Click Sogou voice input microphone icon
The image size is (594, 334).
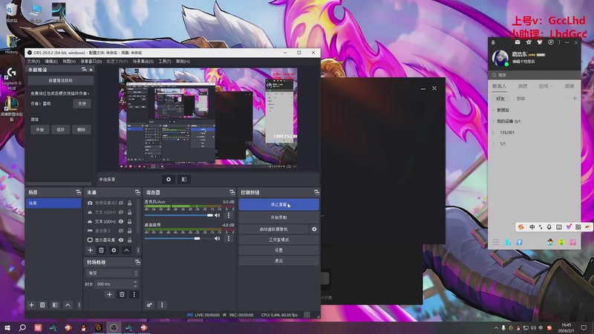pos(549,227)
